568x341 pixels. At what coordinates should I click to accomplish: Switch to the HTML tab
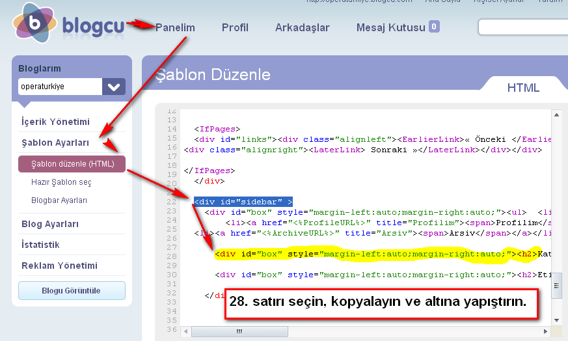pos(523,88)
